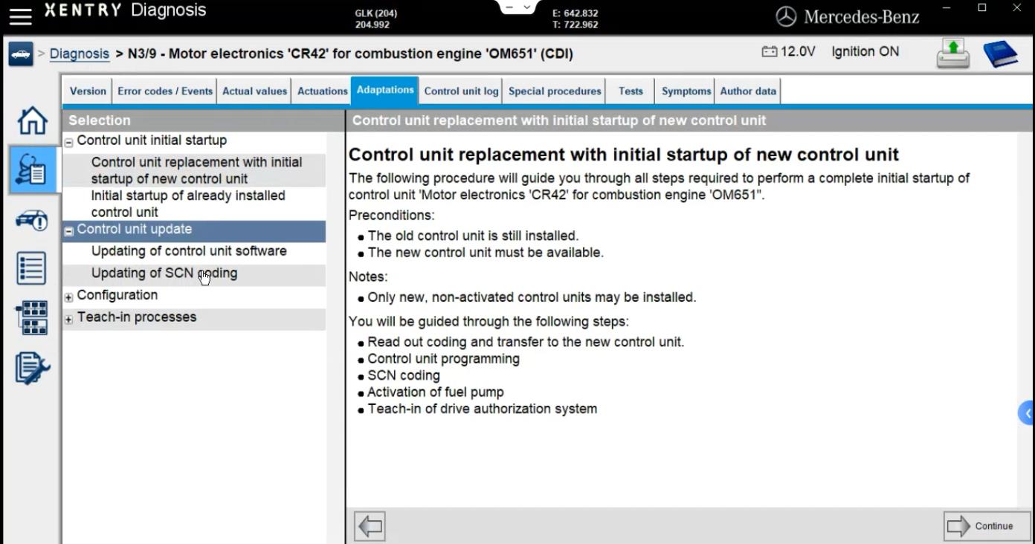Open the Actuations tab

click(322, 91)
